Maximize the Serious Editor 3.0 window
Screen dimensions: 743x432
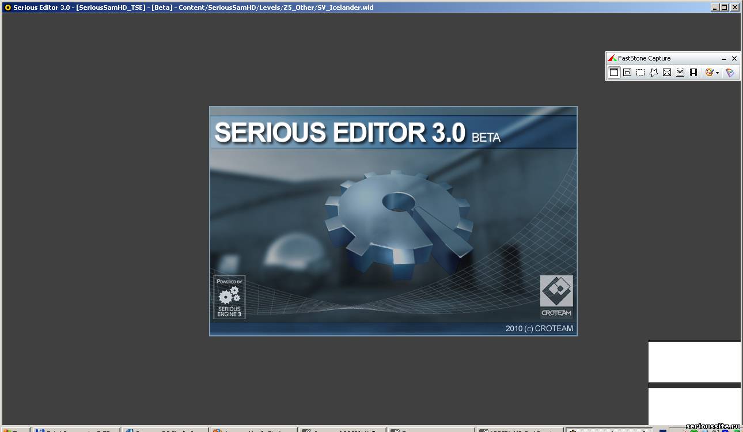point(725,7)
